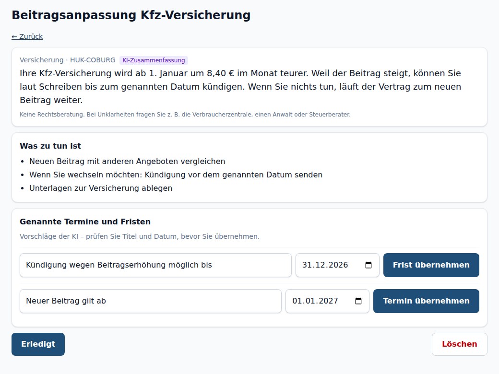Click the 01.01.2027 date value
The width and height of the screenshot is (499, 374).
(315, 301)
